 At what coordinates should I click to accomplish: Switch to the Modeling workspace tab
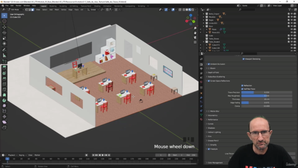(53, 6)
